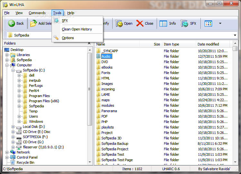Sort by Item type column header
241x174 pixels.
click(179, 44)
